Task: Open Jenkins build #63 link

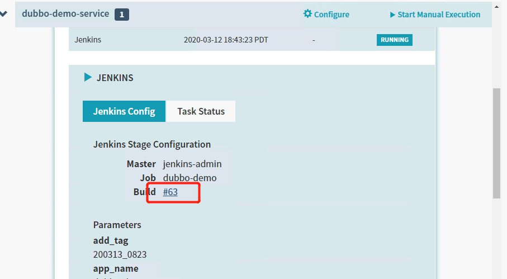Action: (170, 192)
